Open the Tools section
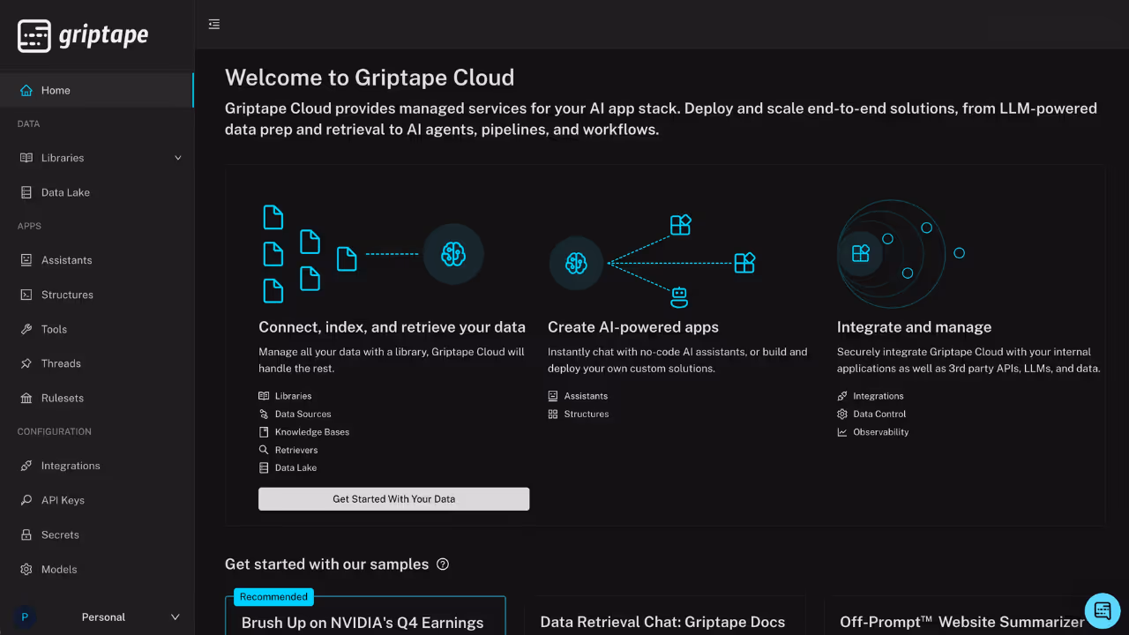The width and height of the screenshot is (1129, 635). (27, 329)
